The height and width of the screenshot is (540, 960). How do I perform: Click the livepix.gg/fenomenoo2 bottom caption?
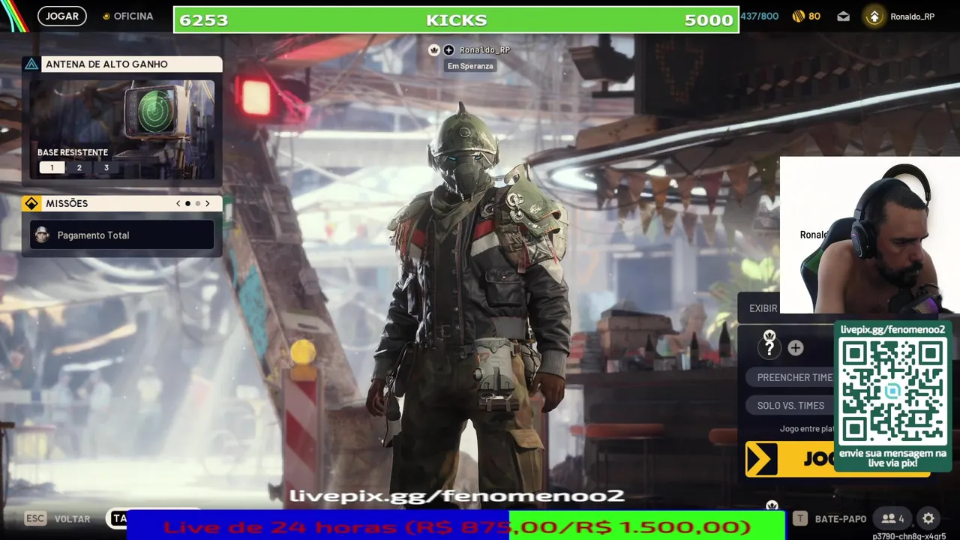pos(457,496)
